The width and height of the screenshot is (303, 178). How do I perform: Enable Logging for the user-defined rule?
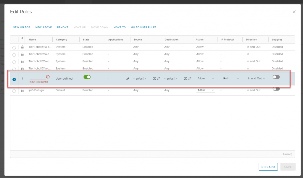(x=276, y=77)
